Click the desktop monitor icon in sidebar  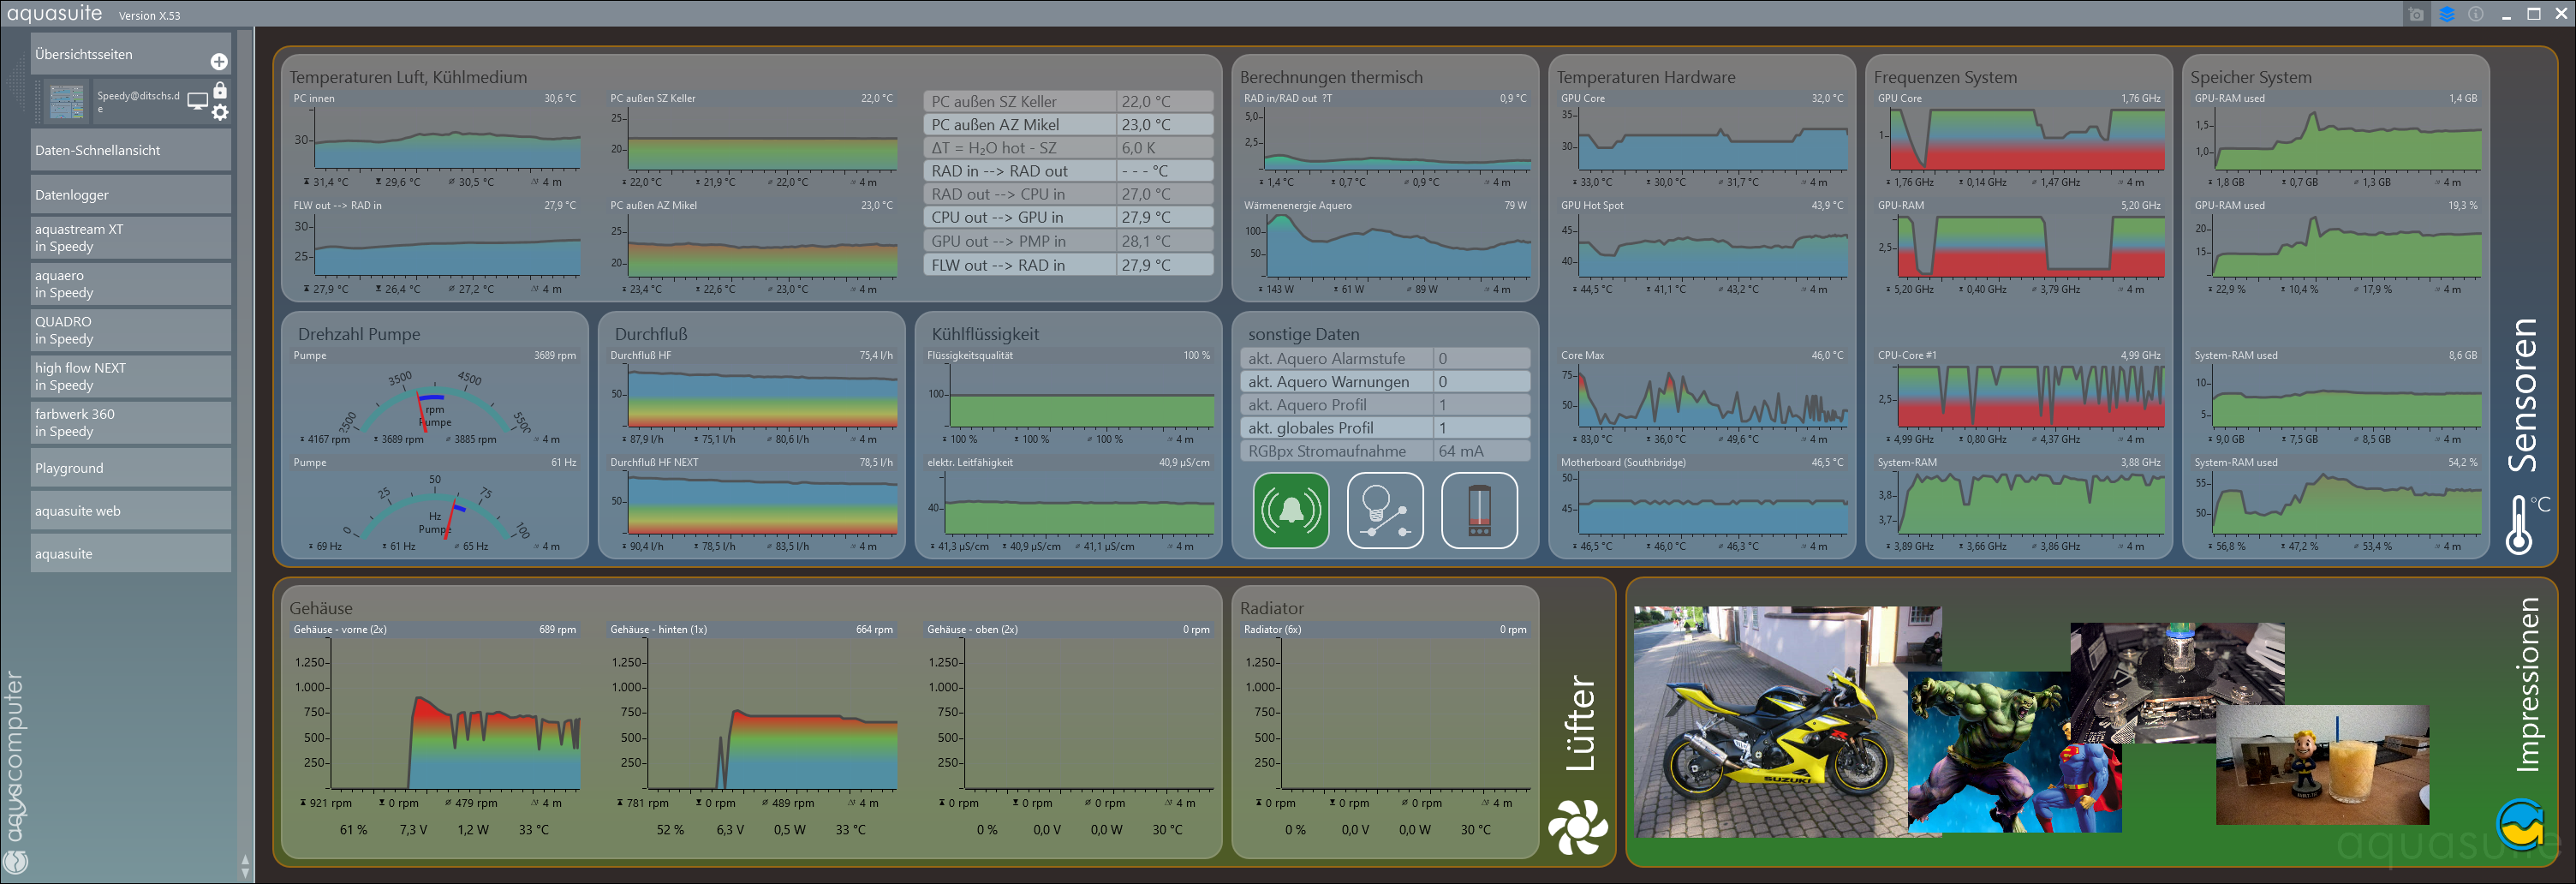click(197, 101)
